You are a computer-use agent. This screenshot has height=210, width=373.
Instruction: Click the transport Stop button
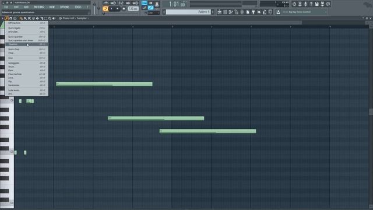click(118, 9)
